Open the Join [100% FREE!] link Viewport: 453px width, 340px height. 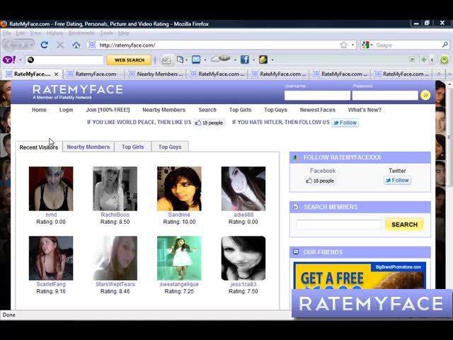(x=108, y=110)
